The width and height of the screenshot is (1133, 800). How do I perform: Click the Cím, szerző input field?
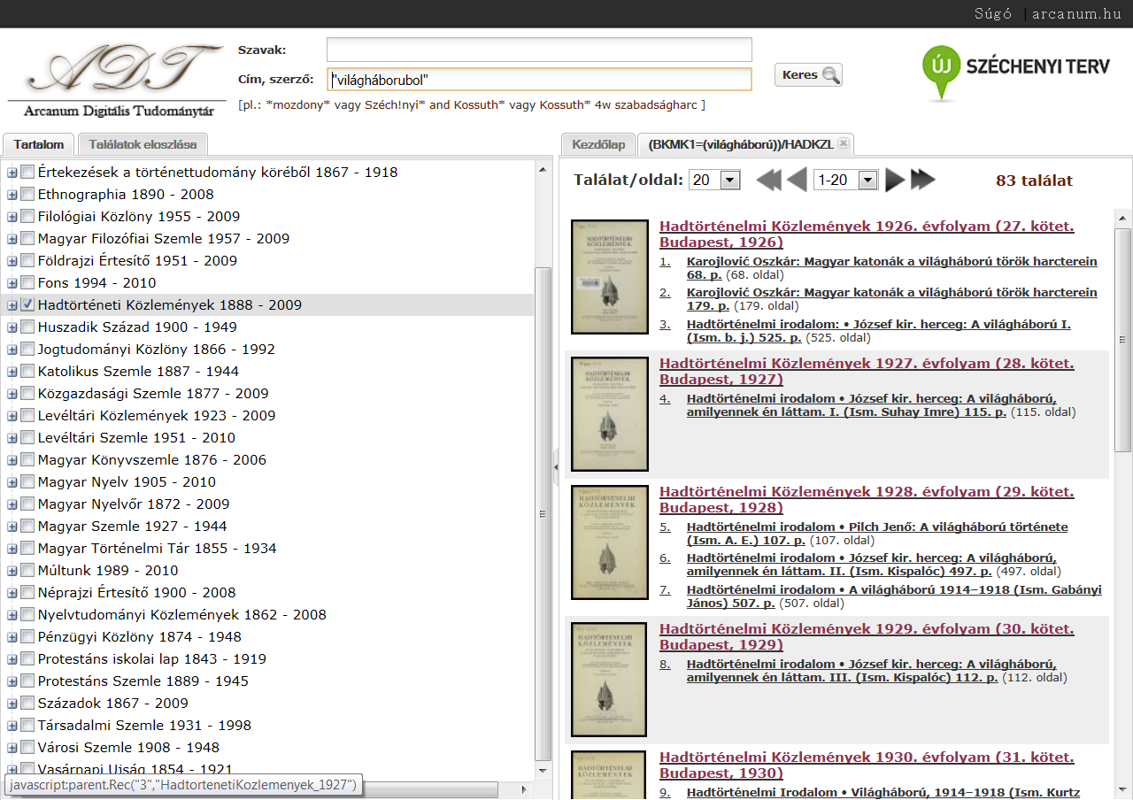[539, 80]
